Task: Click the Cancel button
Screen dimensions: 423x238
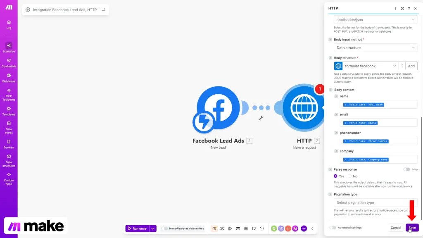Action: (x=396, y=228)
